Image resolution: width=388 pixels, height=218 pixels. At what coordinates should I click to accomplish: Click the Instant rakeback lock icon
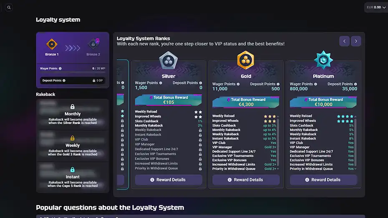coord(73,170)
